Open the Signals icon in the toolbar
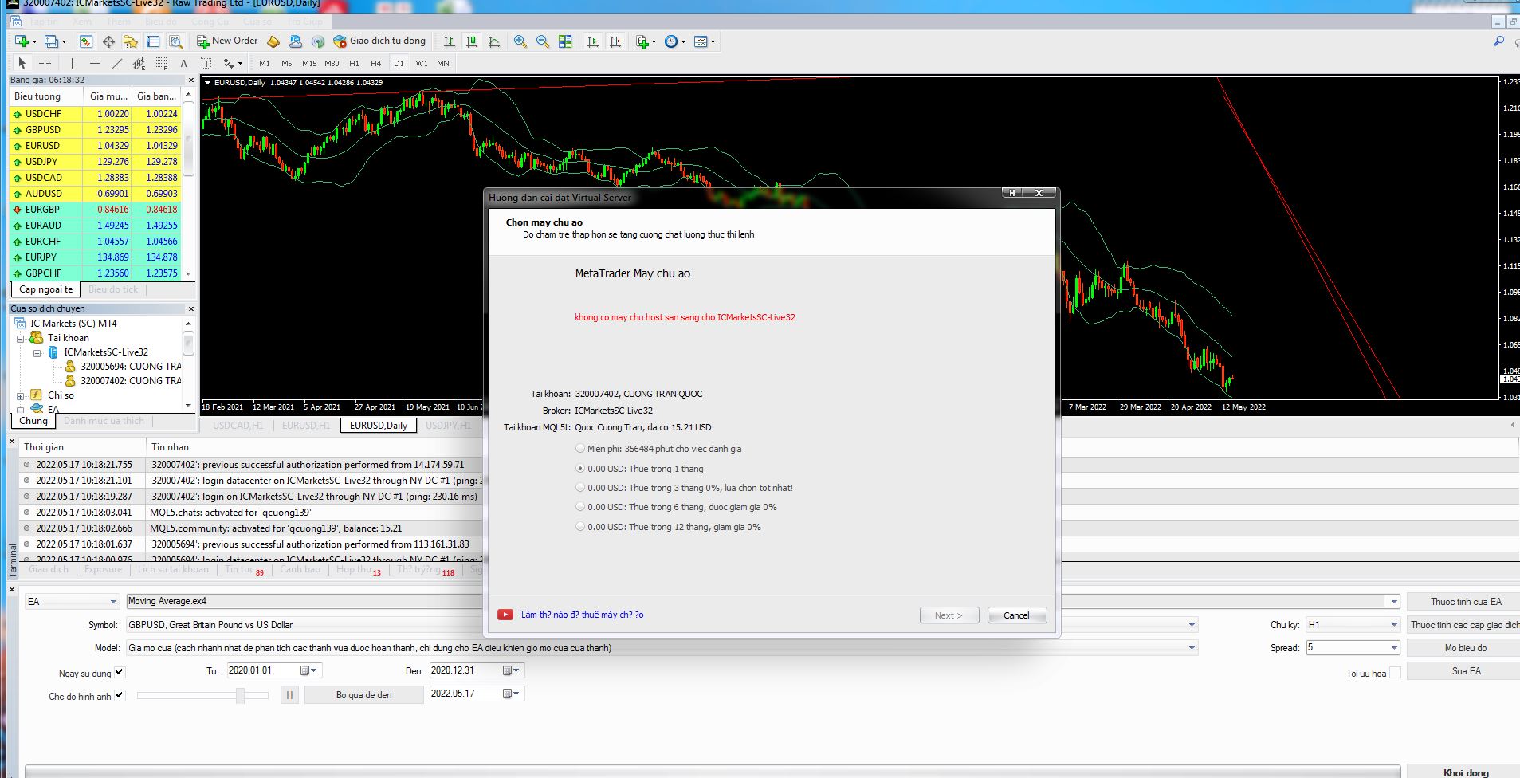This screenshot has height=778, width=1520. (318, 41)
